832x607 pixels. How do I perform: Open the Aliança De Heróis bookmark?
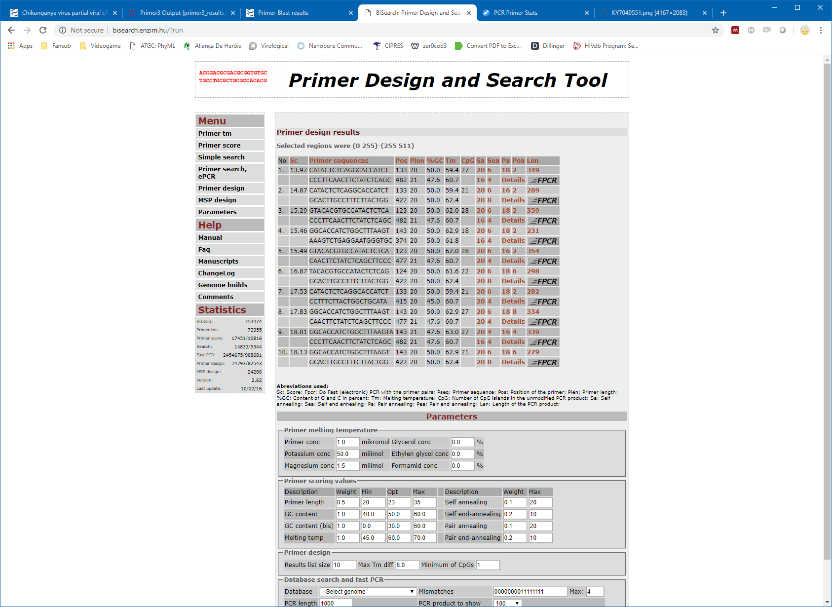(x=212, y=46)
